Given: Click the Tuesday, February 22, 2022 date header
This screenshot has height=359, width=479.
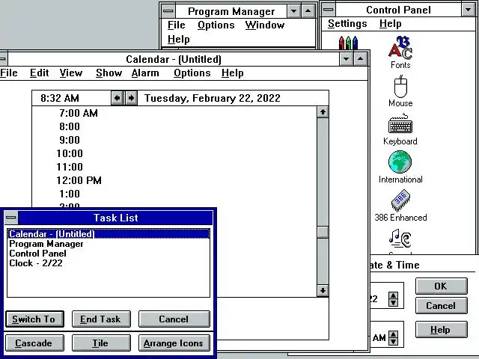Looking at the screenshot, I should (x=213, y=98).
